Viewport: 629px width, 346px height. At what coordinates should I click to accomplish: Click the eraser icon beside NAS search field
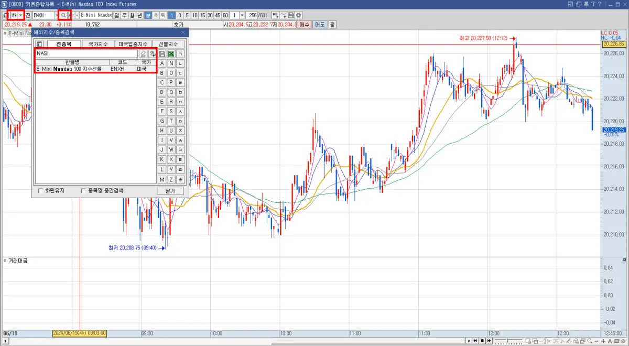point(143,53)
